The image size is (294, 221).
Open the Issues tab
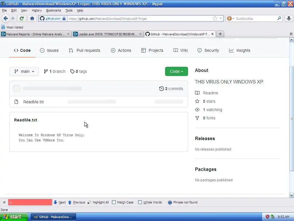click(49, 50)
